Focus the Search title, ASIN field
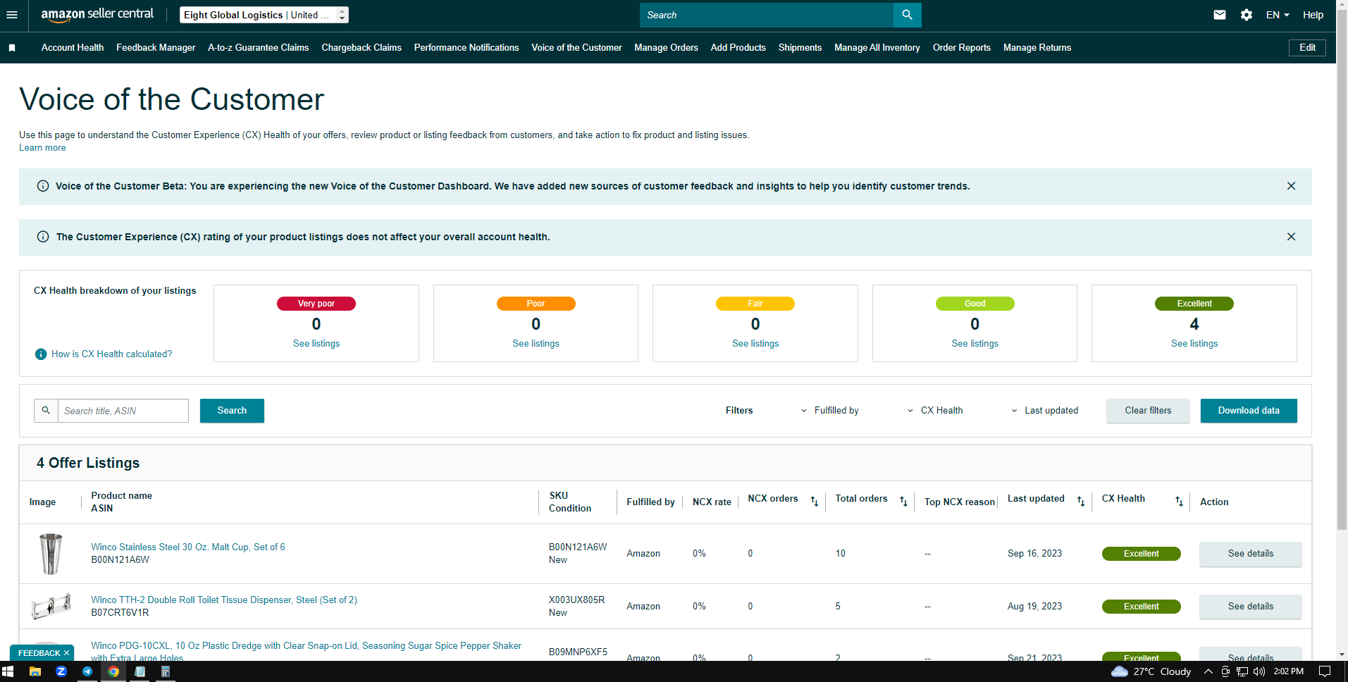This screenshot has height=682, width=1348. tap(123, 411)
